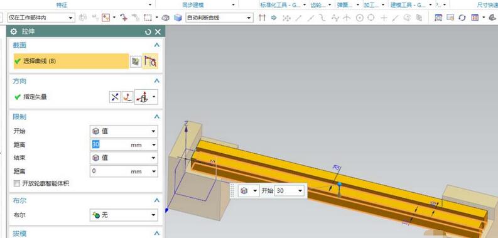Screen dimensions: 498x238
Task: Open the start distance mm options arrow
Action: click(x=154, y=145)
